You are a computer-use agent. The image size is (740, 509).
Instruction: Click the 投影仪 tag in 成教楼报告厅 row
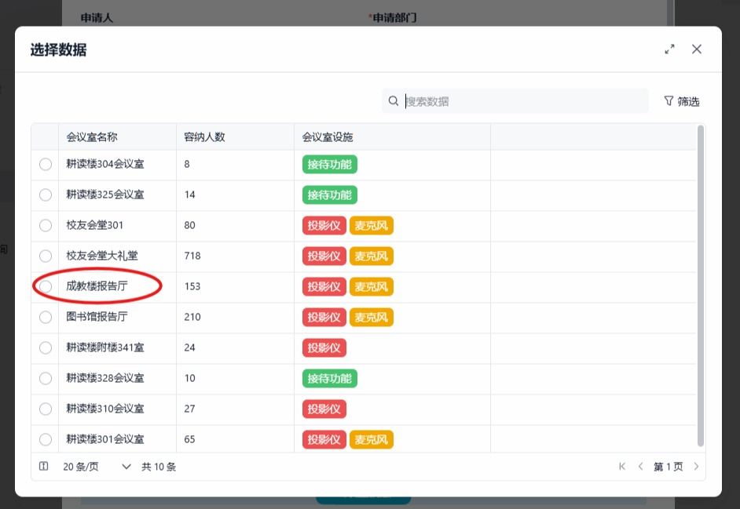324,287
